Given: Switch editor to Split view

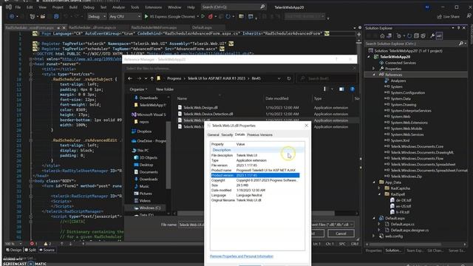Looking at the screenshot, I should 30,250.
